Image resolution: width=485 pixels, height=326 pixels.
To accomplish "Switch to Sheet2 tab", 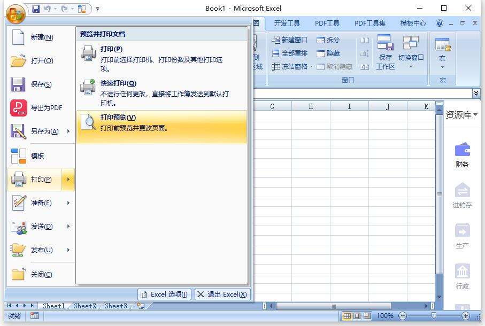I will (x=84, y=306).
